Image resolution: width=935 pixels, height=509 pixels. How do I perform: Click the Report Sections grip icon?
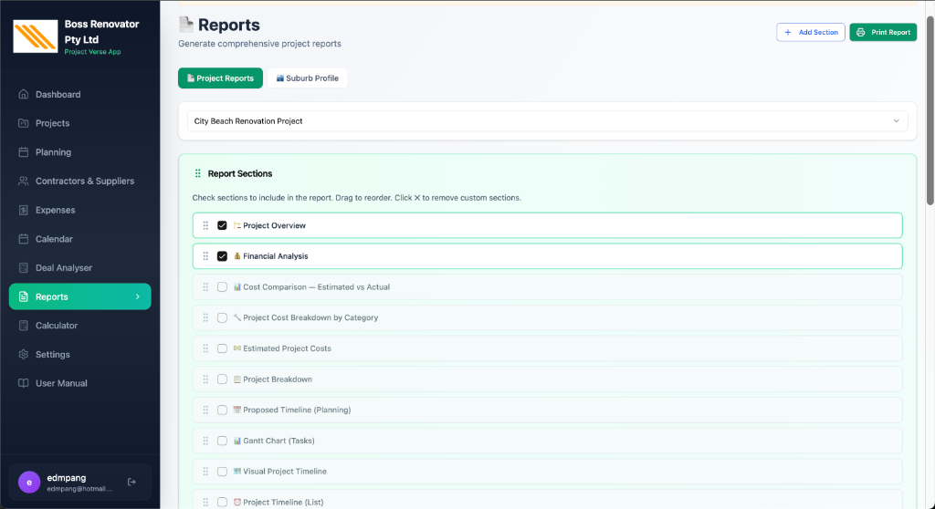click(197, 173)
